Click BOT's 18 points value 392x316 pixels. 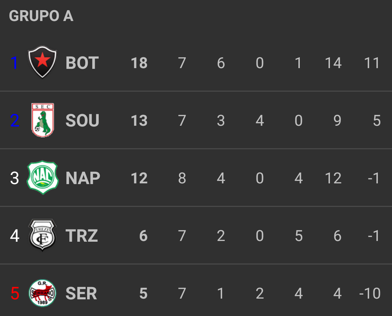139,63
